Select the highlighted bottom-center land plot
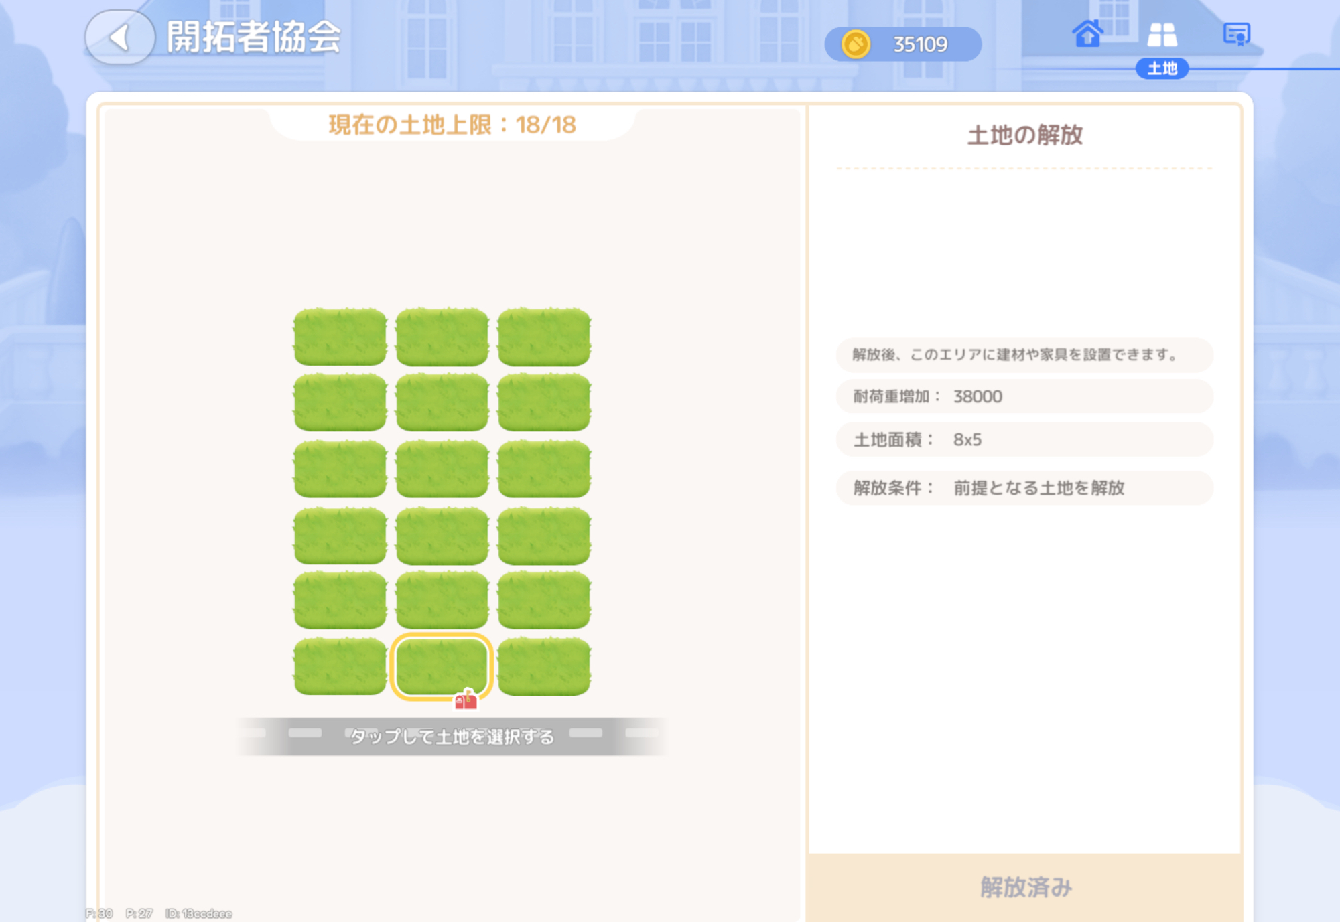This screenshot has width=1340, height=922. point(442,665)
